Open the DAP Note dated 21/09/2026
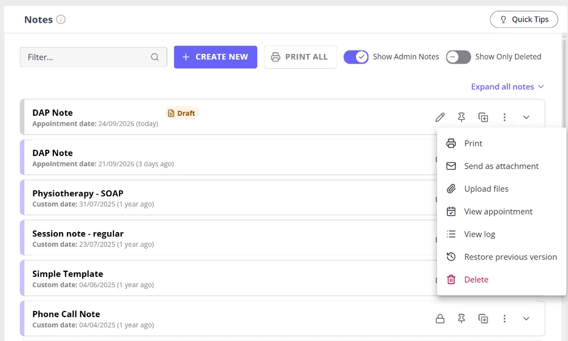568x341 pixels. 53,153
